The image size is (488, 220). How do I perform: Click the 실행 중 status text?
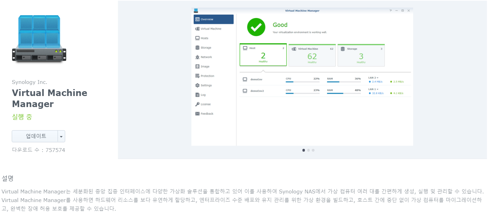click(x=22, y=117)
